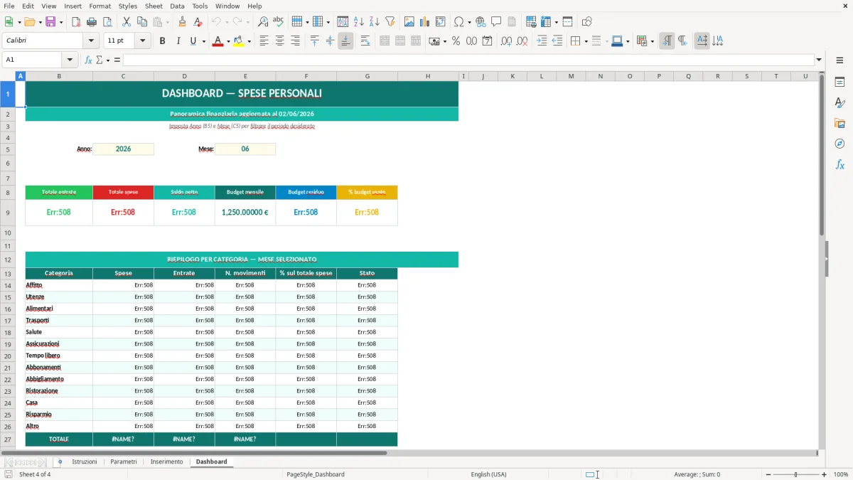Insert a hyperlink
Viewport: 853px width, 480px height.
click(x=481, y=22)
